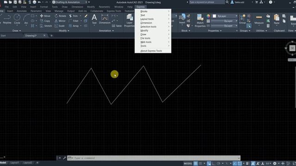Toggle object snap tracking in status bar
This screenshot has width=296, height=166.
coord(234,163)
